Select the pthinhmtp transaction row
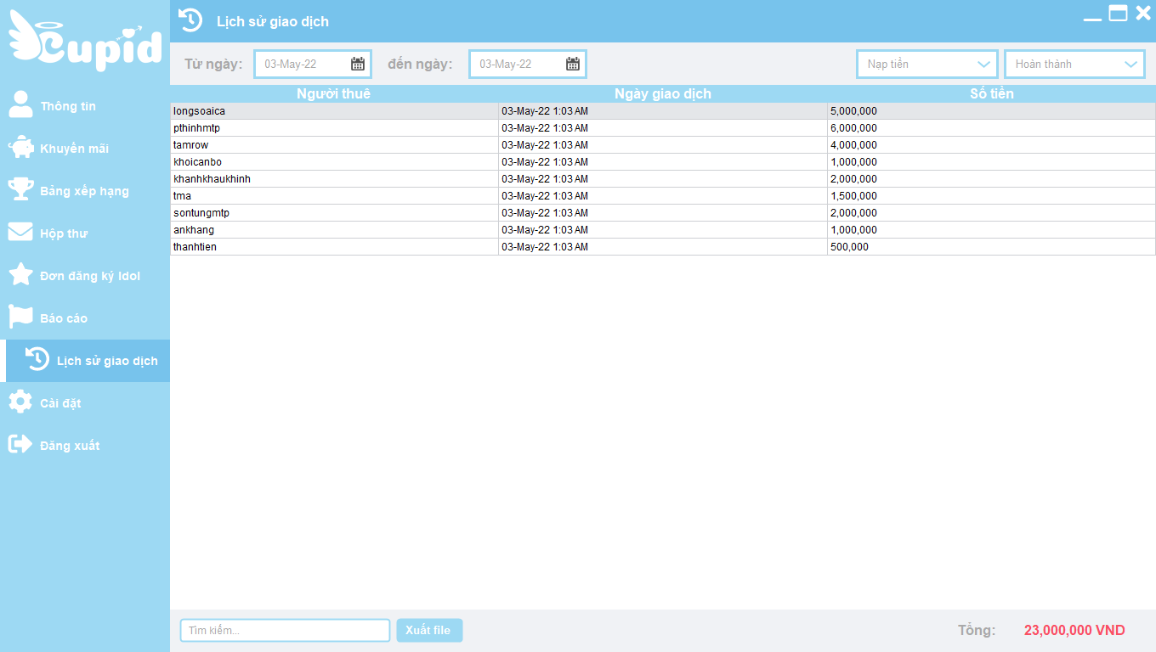 [333, 128]
